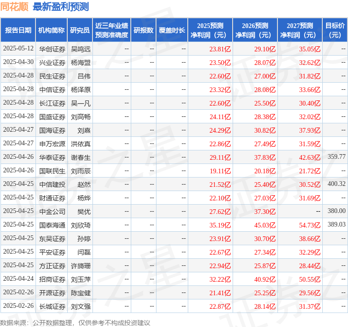This screenshot has height=327, width=348.
Task: Click the 2025预测净利润 column header
Action: coord(210,30)
